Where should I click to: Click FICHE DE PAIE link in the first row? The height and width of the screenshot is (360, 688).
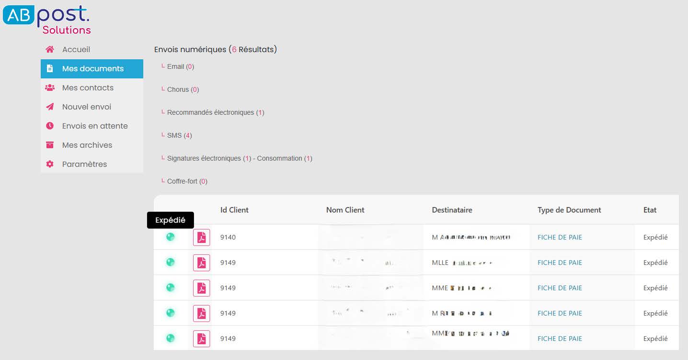560,237
